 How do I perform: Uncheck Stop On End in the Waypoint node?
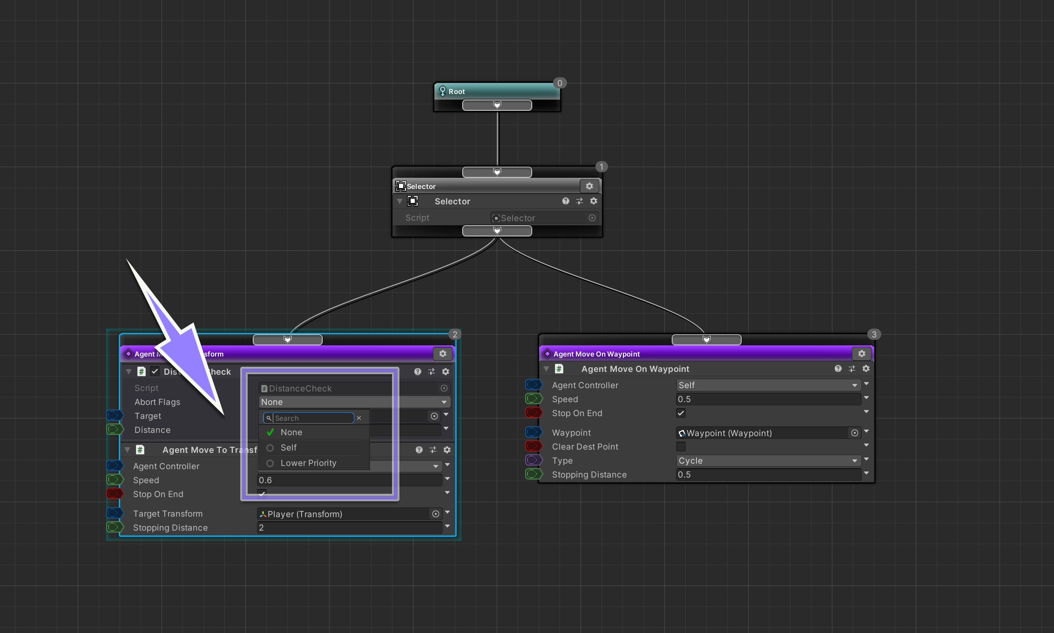coord(681,413)
